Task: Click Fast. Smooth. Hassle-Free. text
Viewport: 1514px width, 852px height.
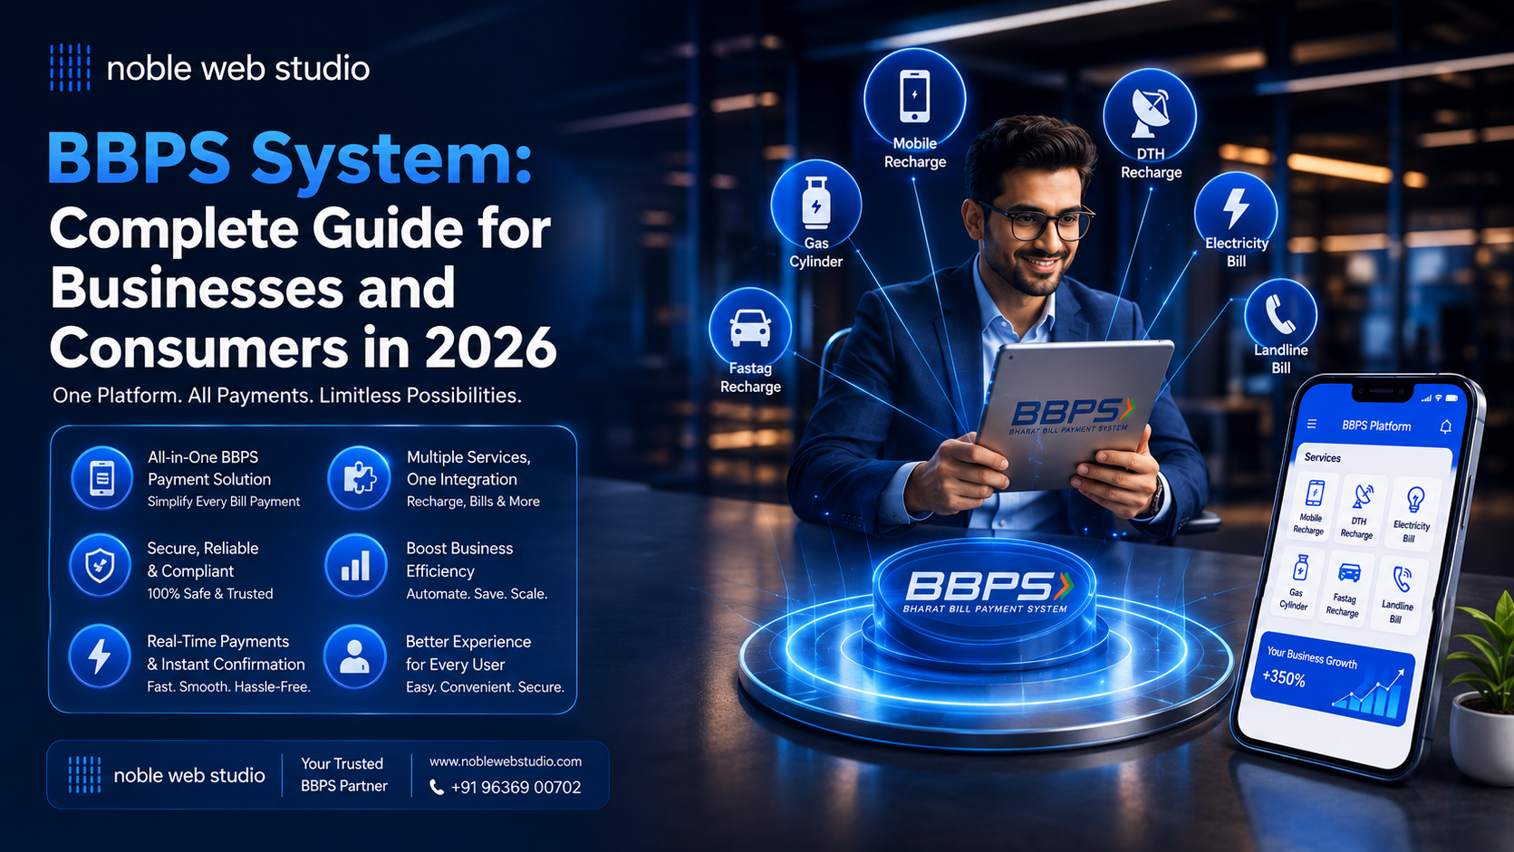Action: point(228,686)
